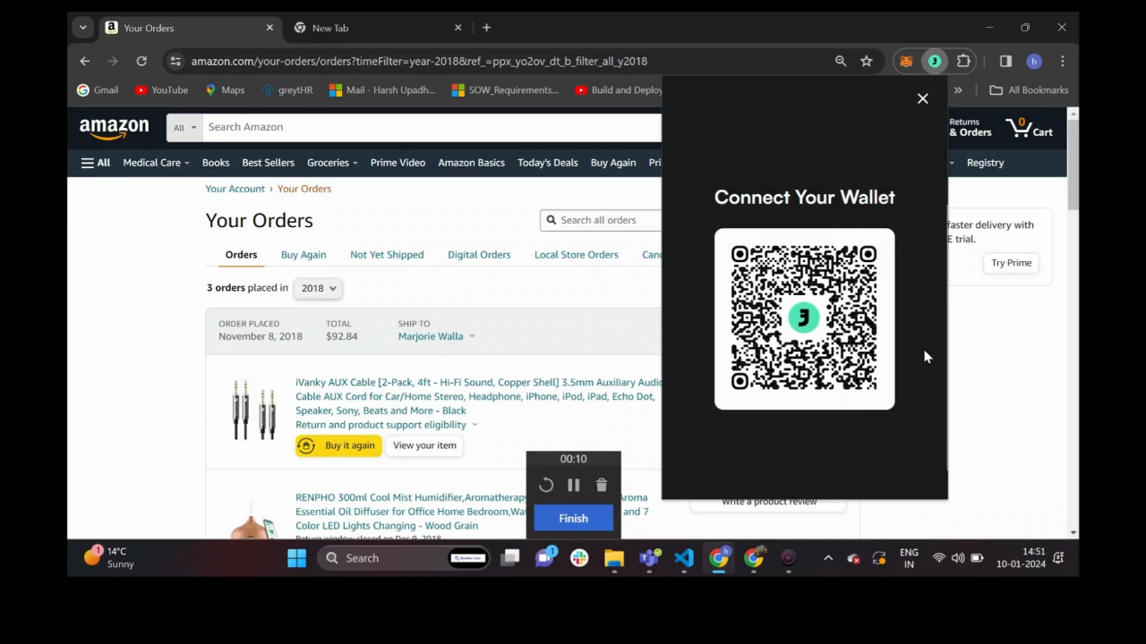Close the Connect Your Wallet popup
The width and height of the screenshot is (1146, 644).
click(x=923, y=98)
